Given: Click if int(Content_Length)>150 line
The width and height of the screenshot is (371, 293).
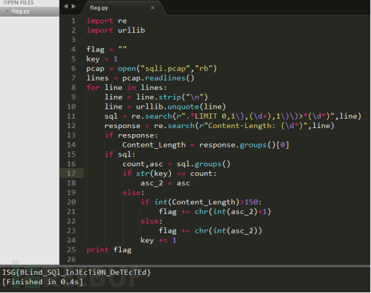Looking at the screenshot, I should pyautogui.click(x=201, y=202).
